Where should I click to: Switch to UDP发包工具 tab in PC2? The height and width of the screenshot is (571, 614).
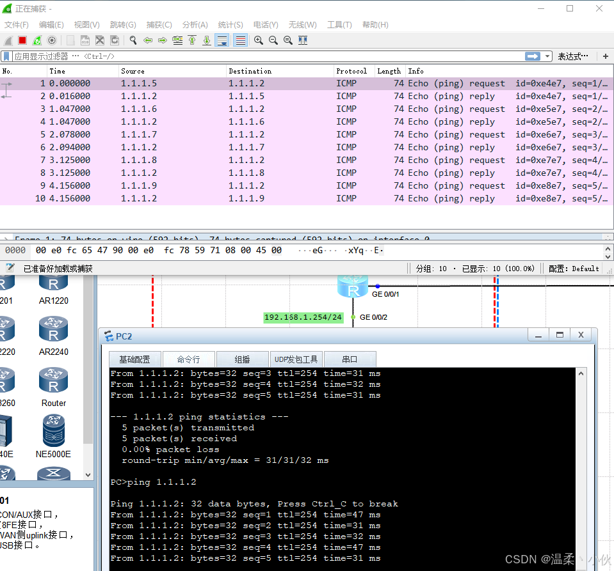[296, 359]
